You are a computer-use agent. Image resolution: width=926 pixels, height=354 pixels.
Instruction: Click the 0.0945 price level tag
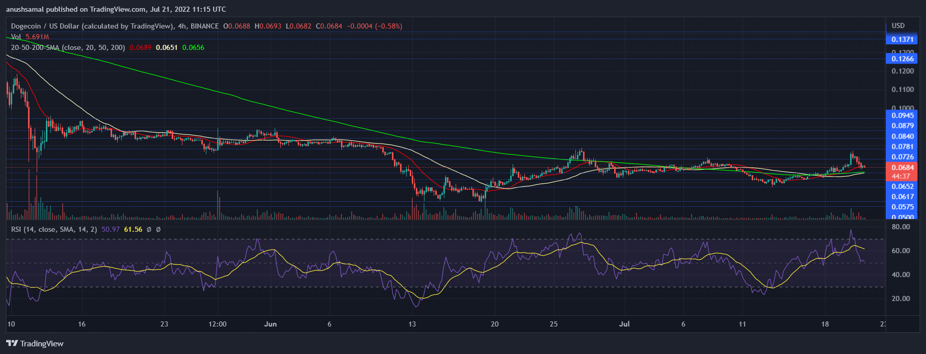[902, 115]
